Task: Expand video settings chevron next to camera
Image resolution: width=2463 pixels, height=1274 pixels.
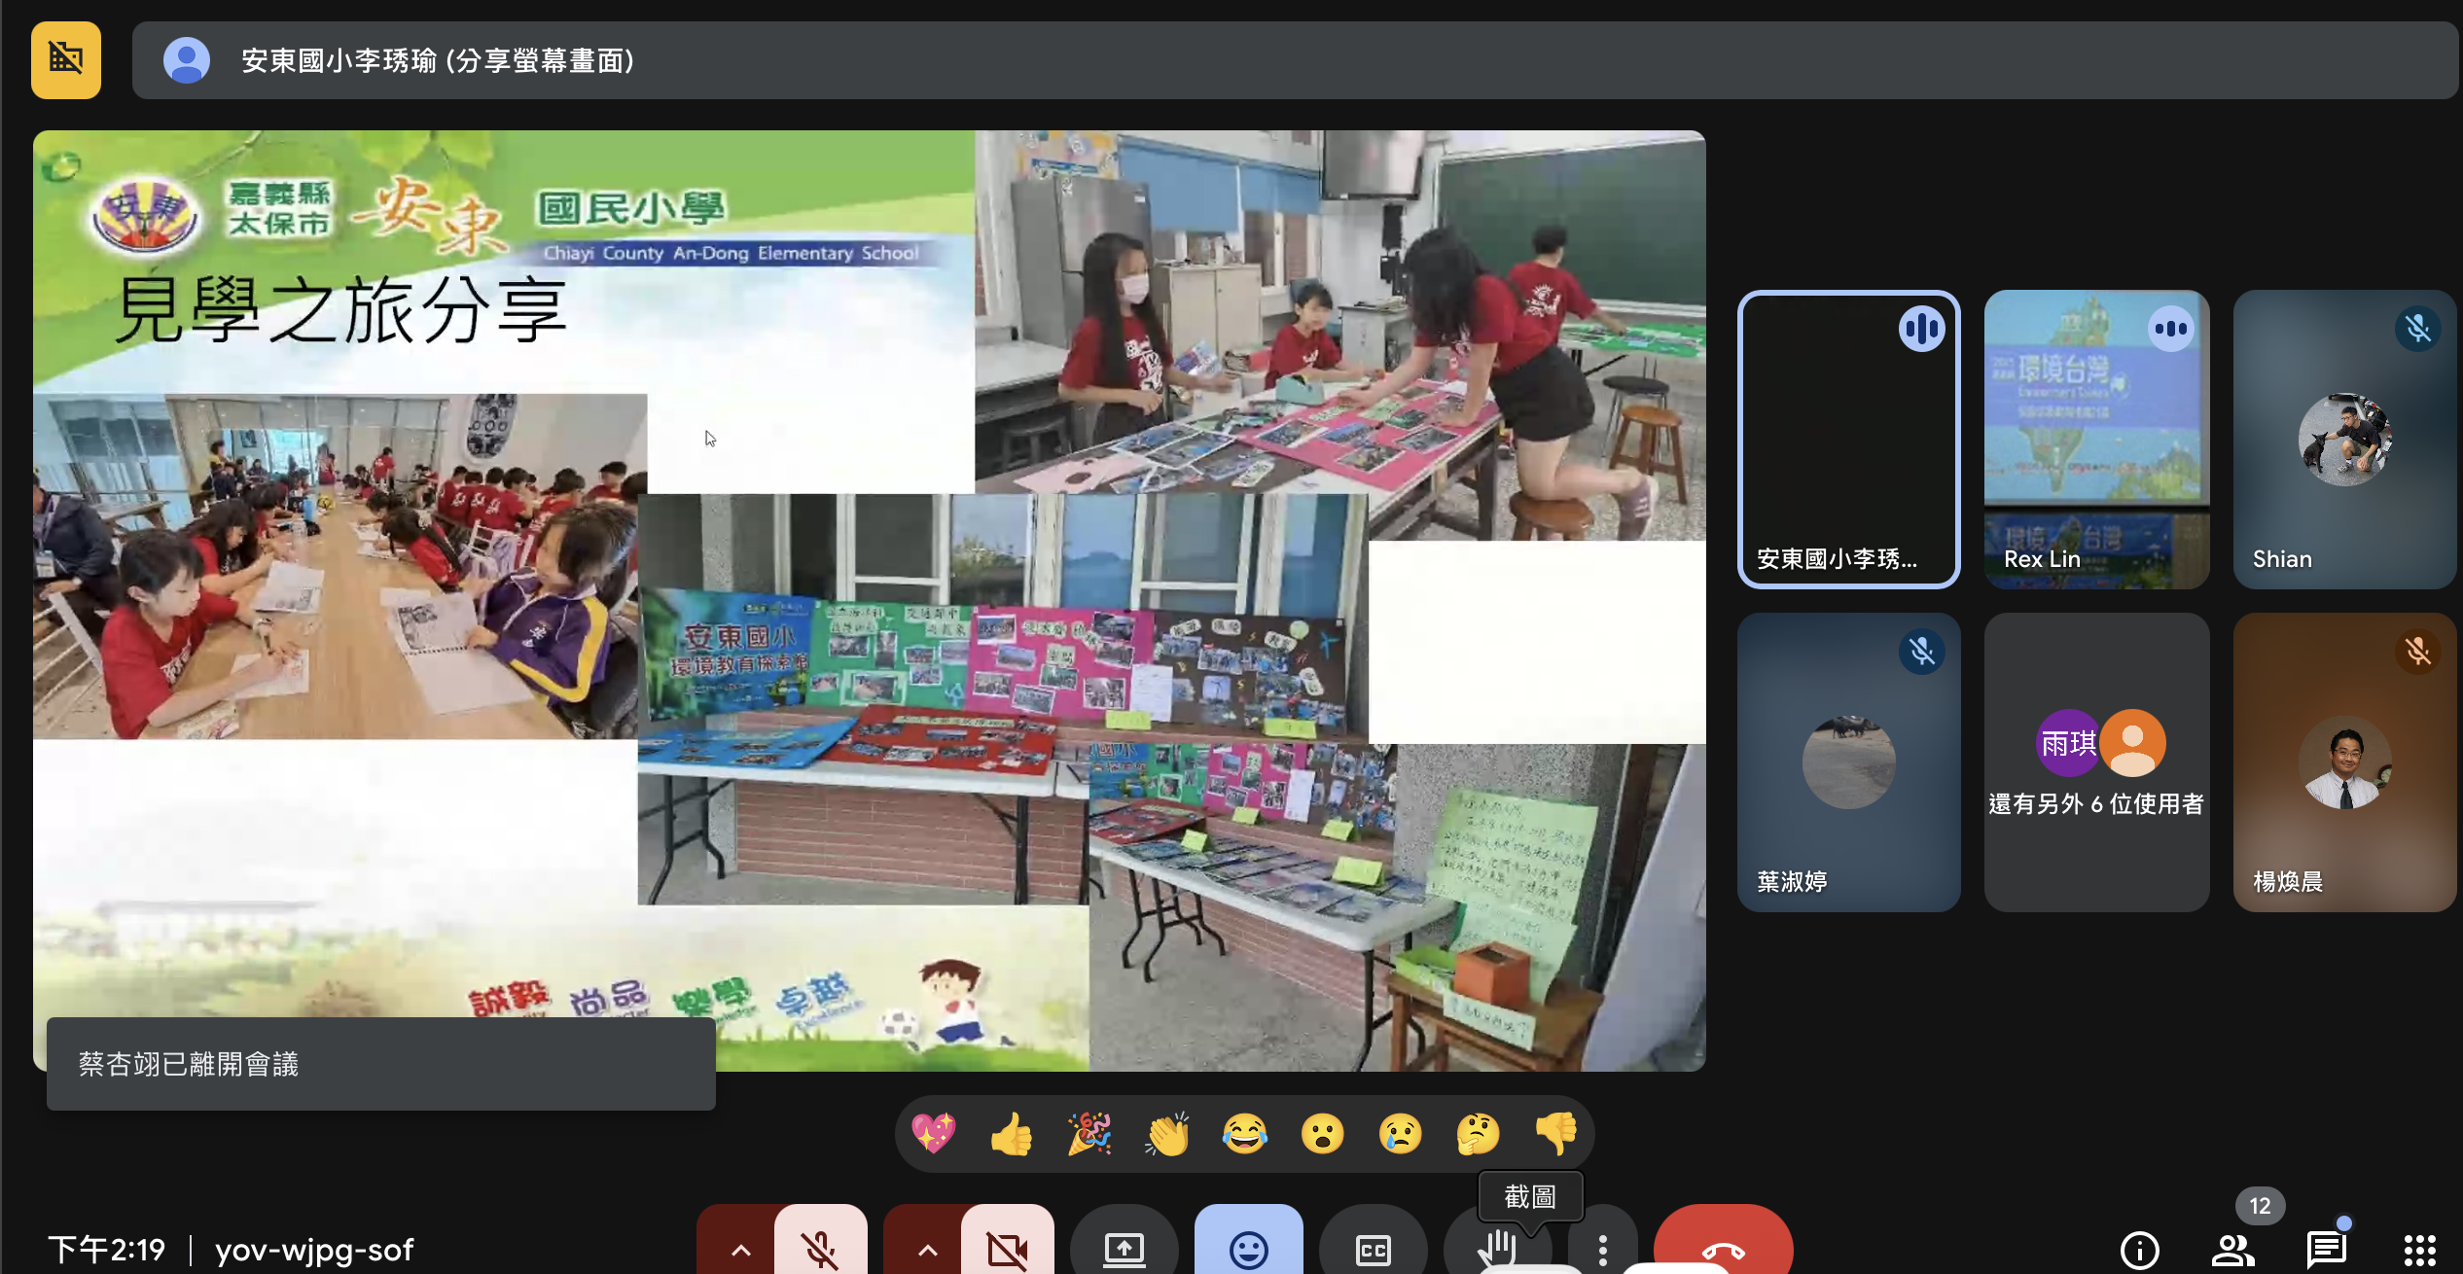Action: click(x=927, y=1250)
